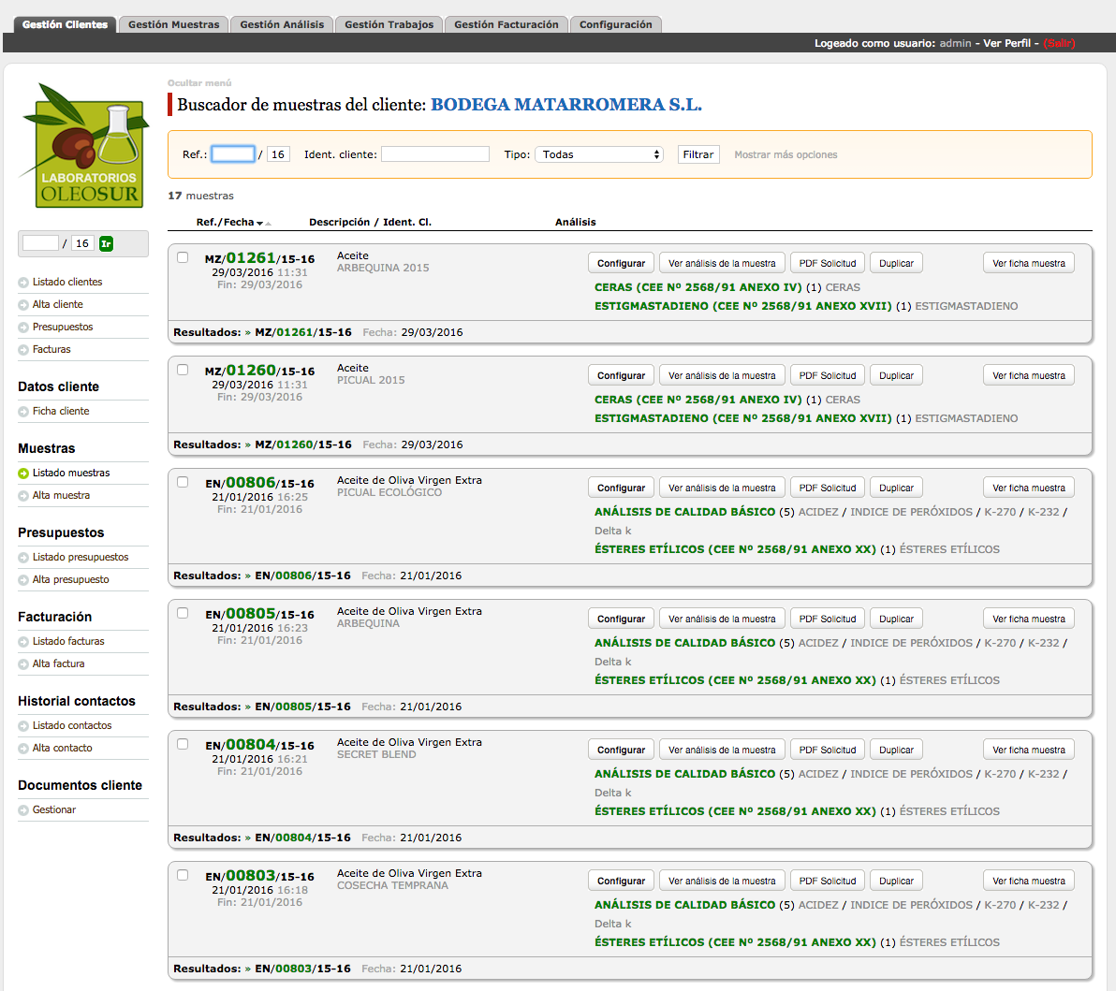Click Ver análisis de la muestra for MZ/01260

pos(722,375)
